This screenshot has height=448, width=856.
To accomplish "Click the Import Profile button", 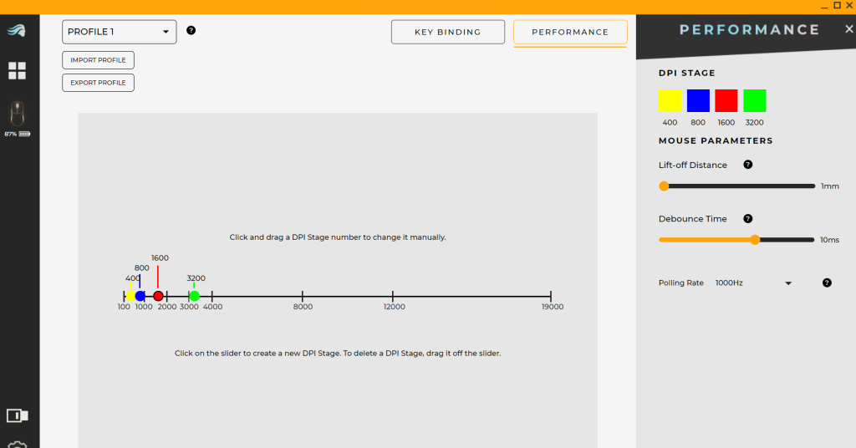I will pos(98,60).
